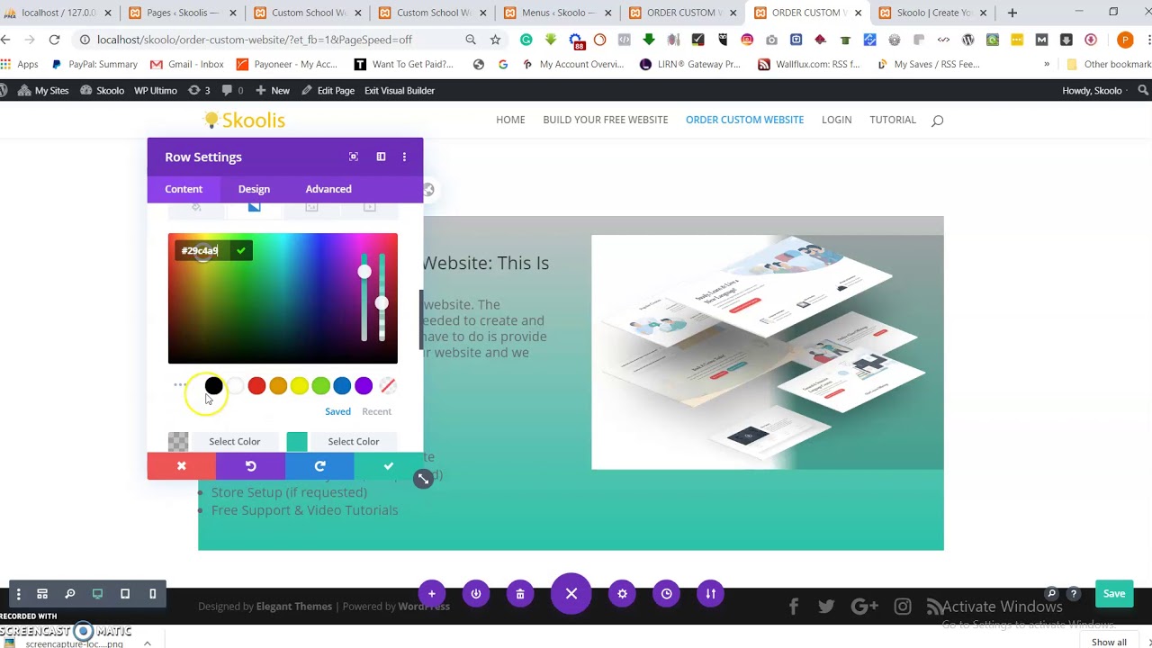The height and width of the screenshot is (648, 1152).
Task: Open editing history clock button
Action: pyautogui.click(x=666, y=594)
